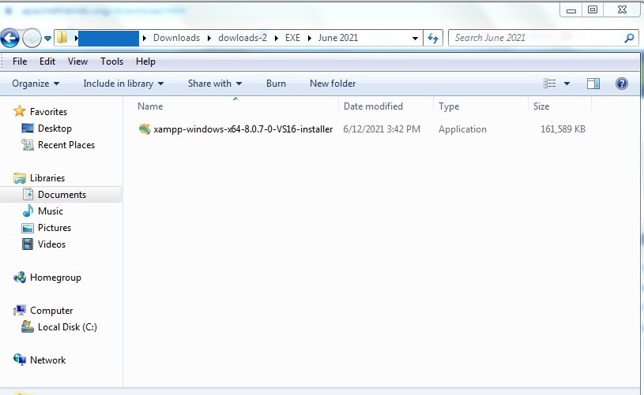
Task: Select dowloads-2 in the address path
Action: [243, 38]
